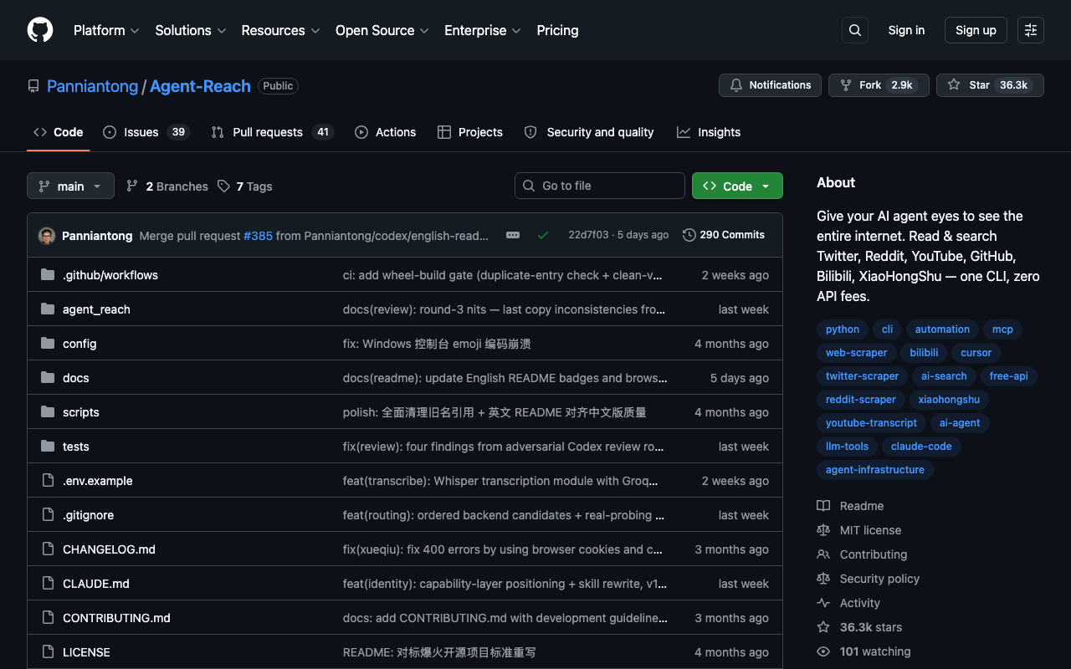Viewport: 1071px width, 669px height.
Task: Click the config folder icon
Action: [x=48, y=344]
